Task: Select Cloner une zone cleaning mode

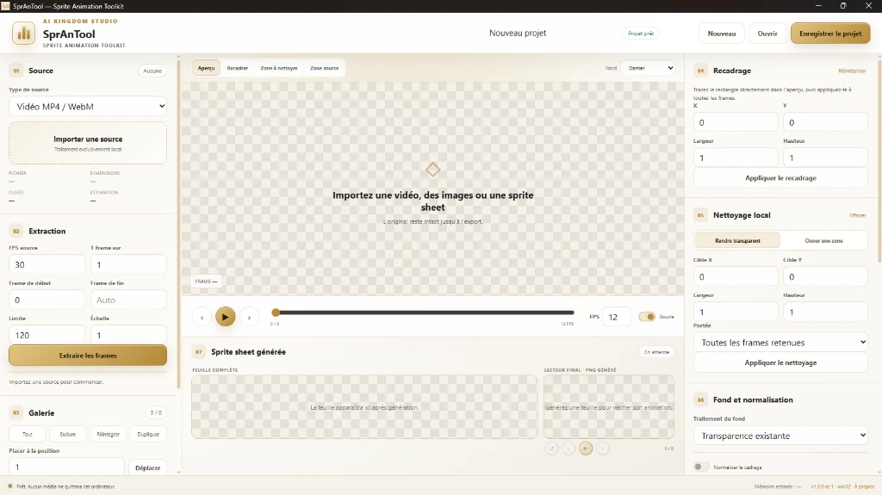Action: click(x=823, y=241)
